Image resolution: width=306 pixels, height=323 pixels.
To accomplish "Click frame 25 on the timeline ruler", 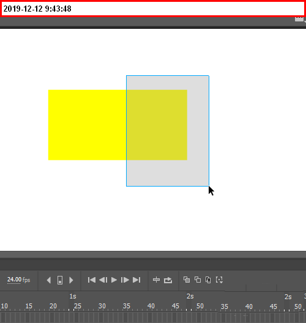I will 78,306.
